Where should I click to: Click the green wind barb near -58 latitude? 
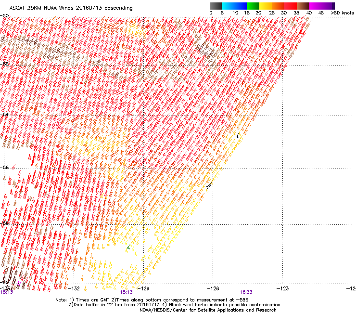pos(128,248)
